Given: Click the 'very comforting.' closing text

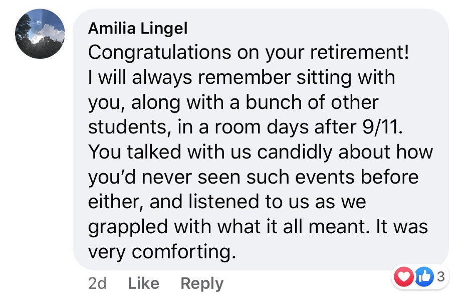Looking at the screenshot, I should point(162,252).
